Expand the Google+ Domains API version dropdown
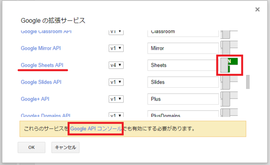 coord(116,115)
